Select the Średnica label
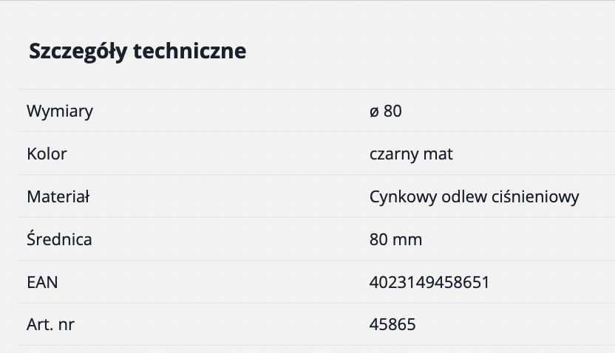This screenshot has height=353, width=615. [59, 239]
